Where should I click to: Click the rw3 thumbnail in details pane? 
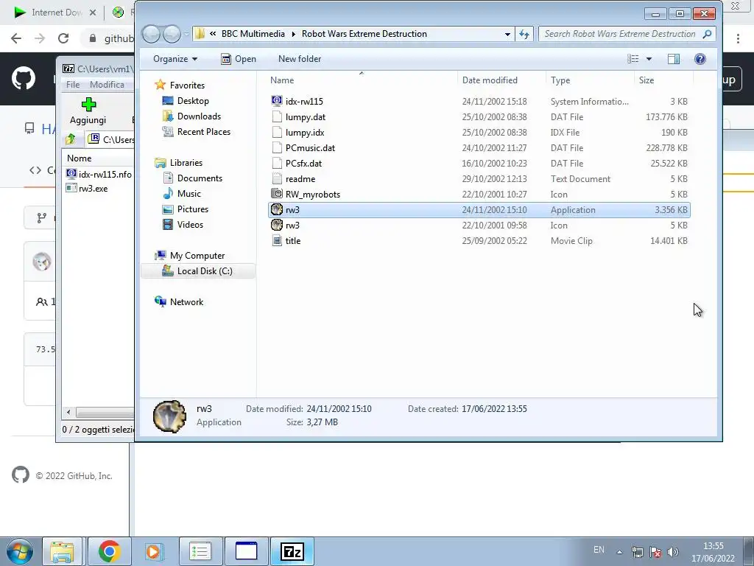click(x=170, y=416)
